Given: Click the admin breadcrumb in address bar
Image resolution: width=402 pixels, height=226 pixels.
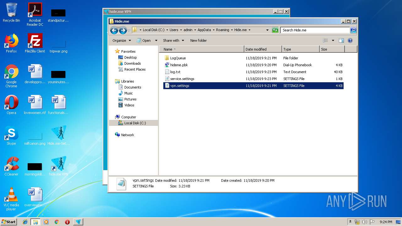Looking at the screenshot, I should [x=188, y=30].
